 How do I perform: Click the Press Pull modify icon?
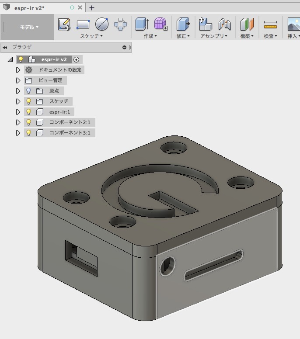pos(183,24)
